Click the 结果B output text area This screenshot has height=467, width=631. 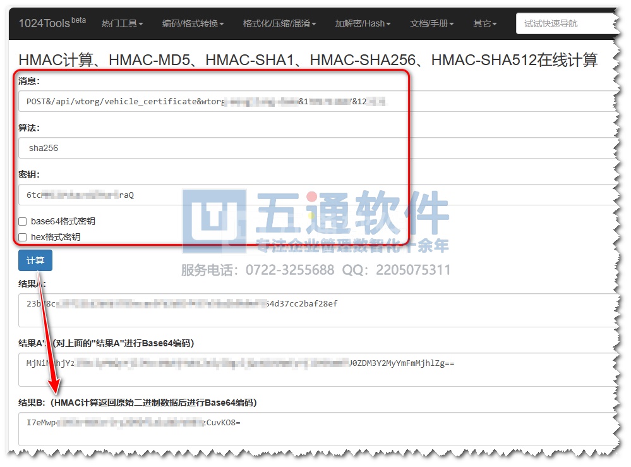tap(318, 428)
